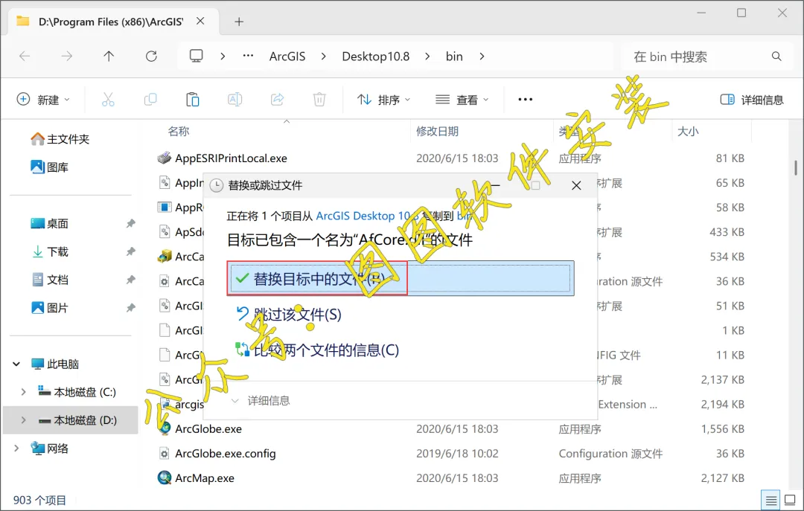Click bin in the breadcrumb path
Viewport: 804px width, 511px height.
point(454,57)
